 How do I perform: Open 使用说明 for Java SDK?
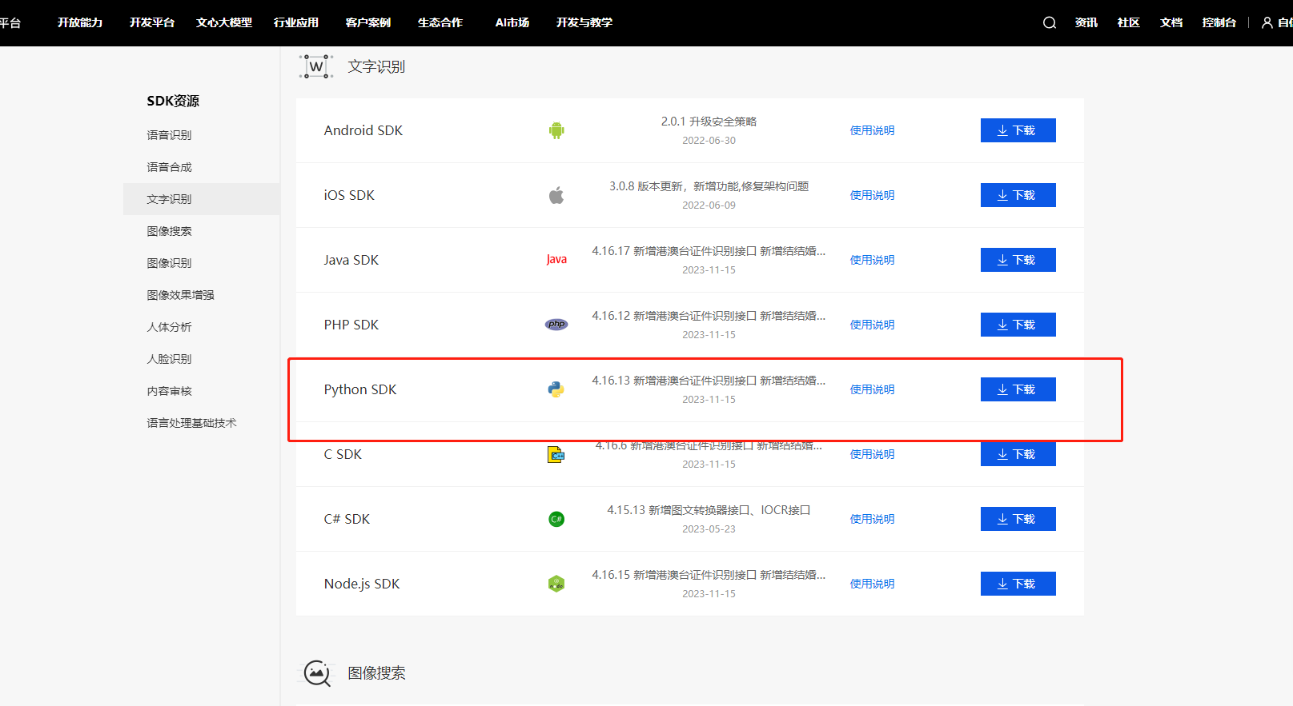(x=872, y=260)
